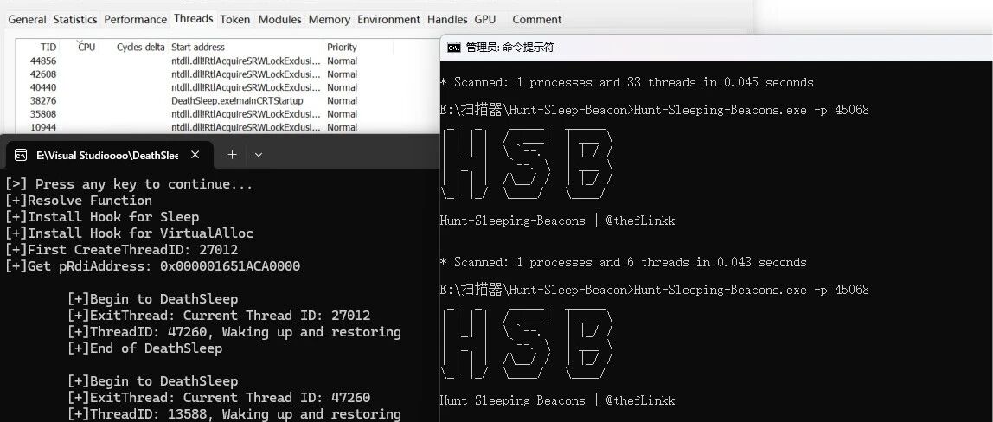Click 'ThreadID: 13588, Waking up' line
993x422 pixels.
click(x=234, y=414)
